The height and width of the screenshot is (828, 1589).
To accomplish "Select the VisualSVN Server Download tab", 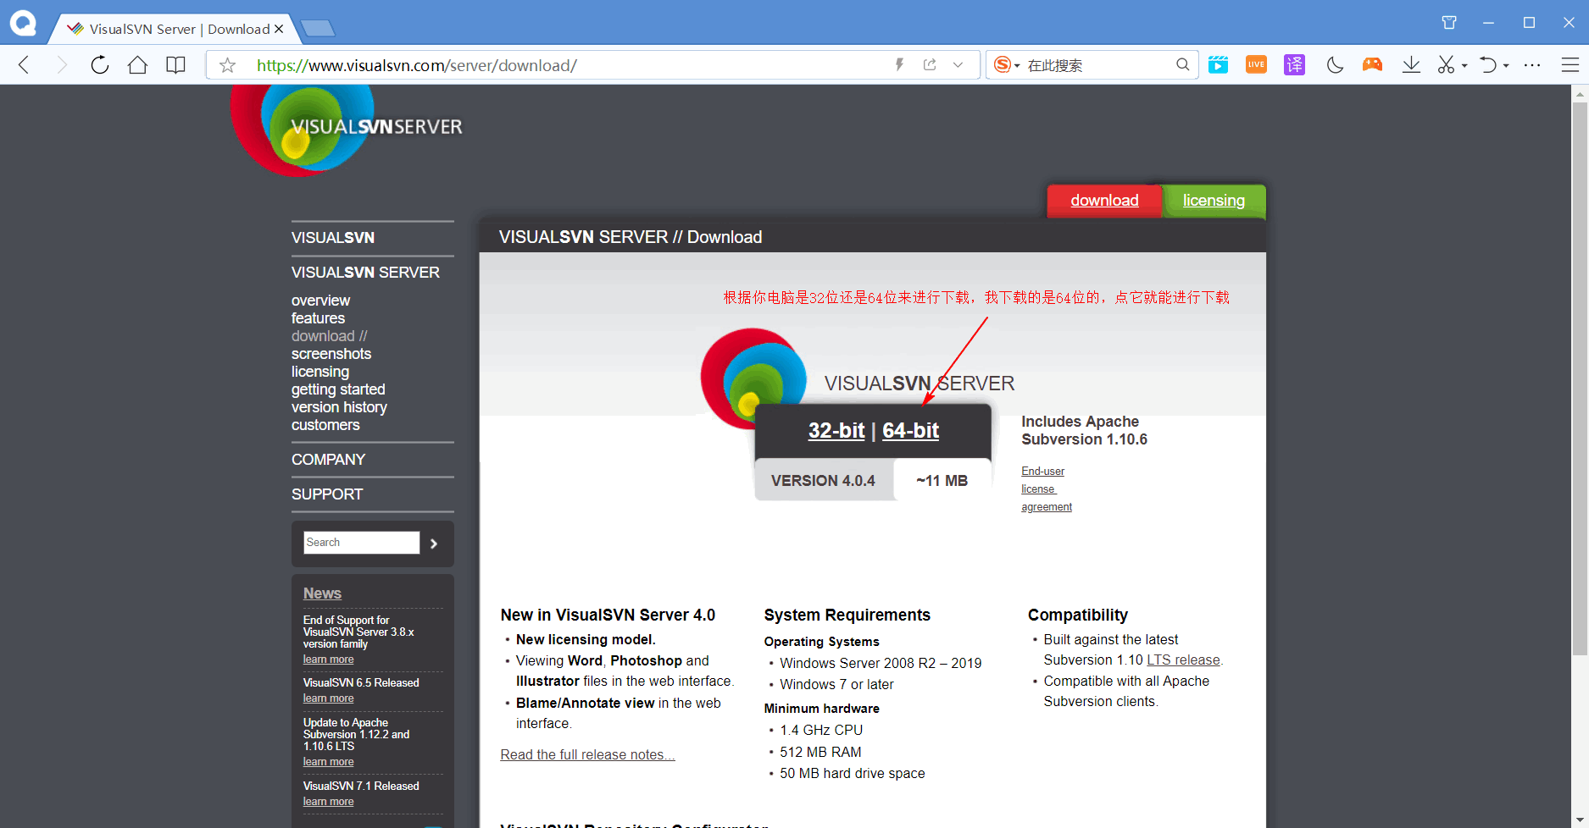I will pos(174,29).
